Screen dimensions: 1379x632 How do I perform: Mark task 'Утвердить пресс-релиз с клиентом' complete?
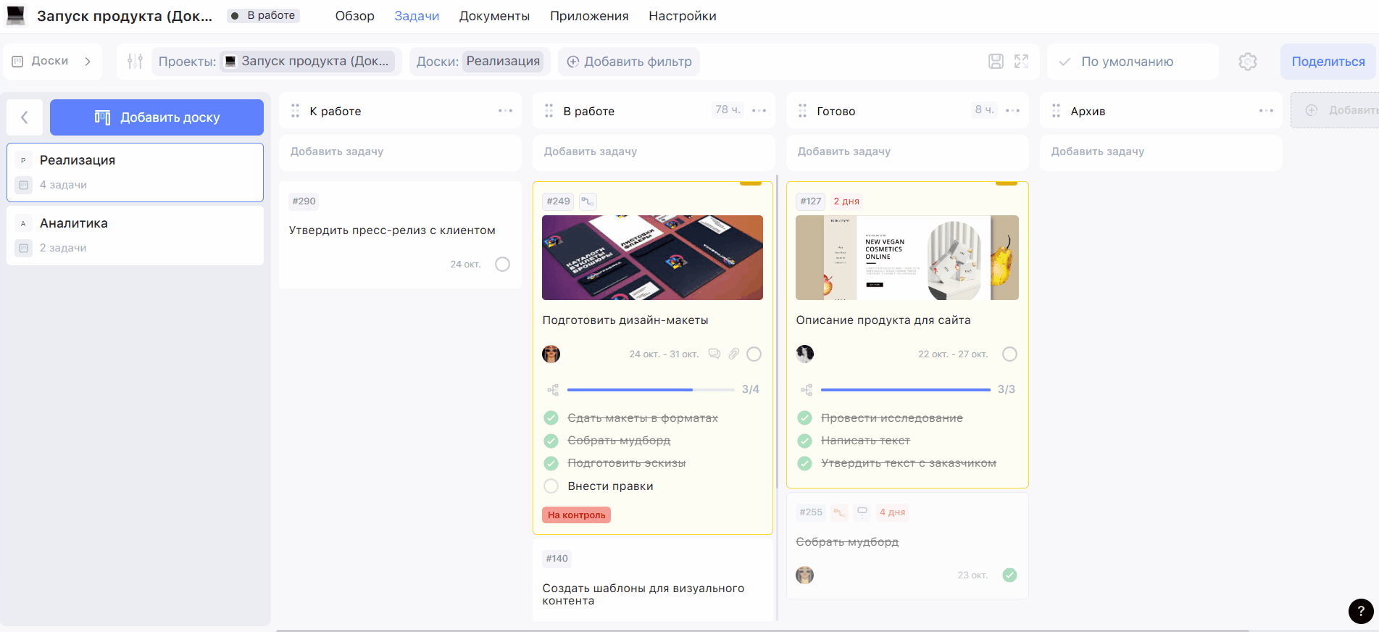[x=502, y=265]
